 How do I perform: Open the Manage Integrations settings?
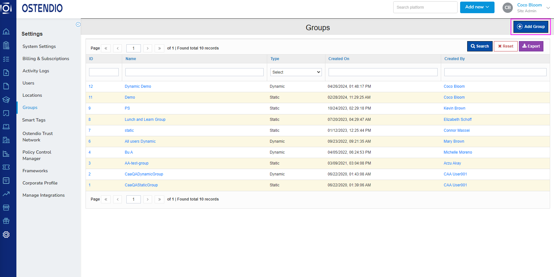43,195
